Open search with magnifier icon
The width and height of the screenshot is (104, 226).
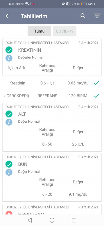click(83, 16)
